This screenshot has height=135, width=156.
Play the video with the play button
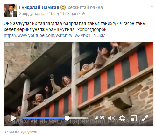click(14, 118)
